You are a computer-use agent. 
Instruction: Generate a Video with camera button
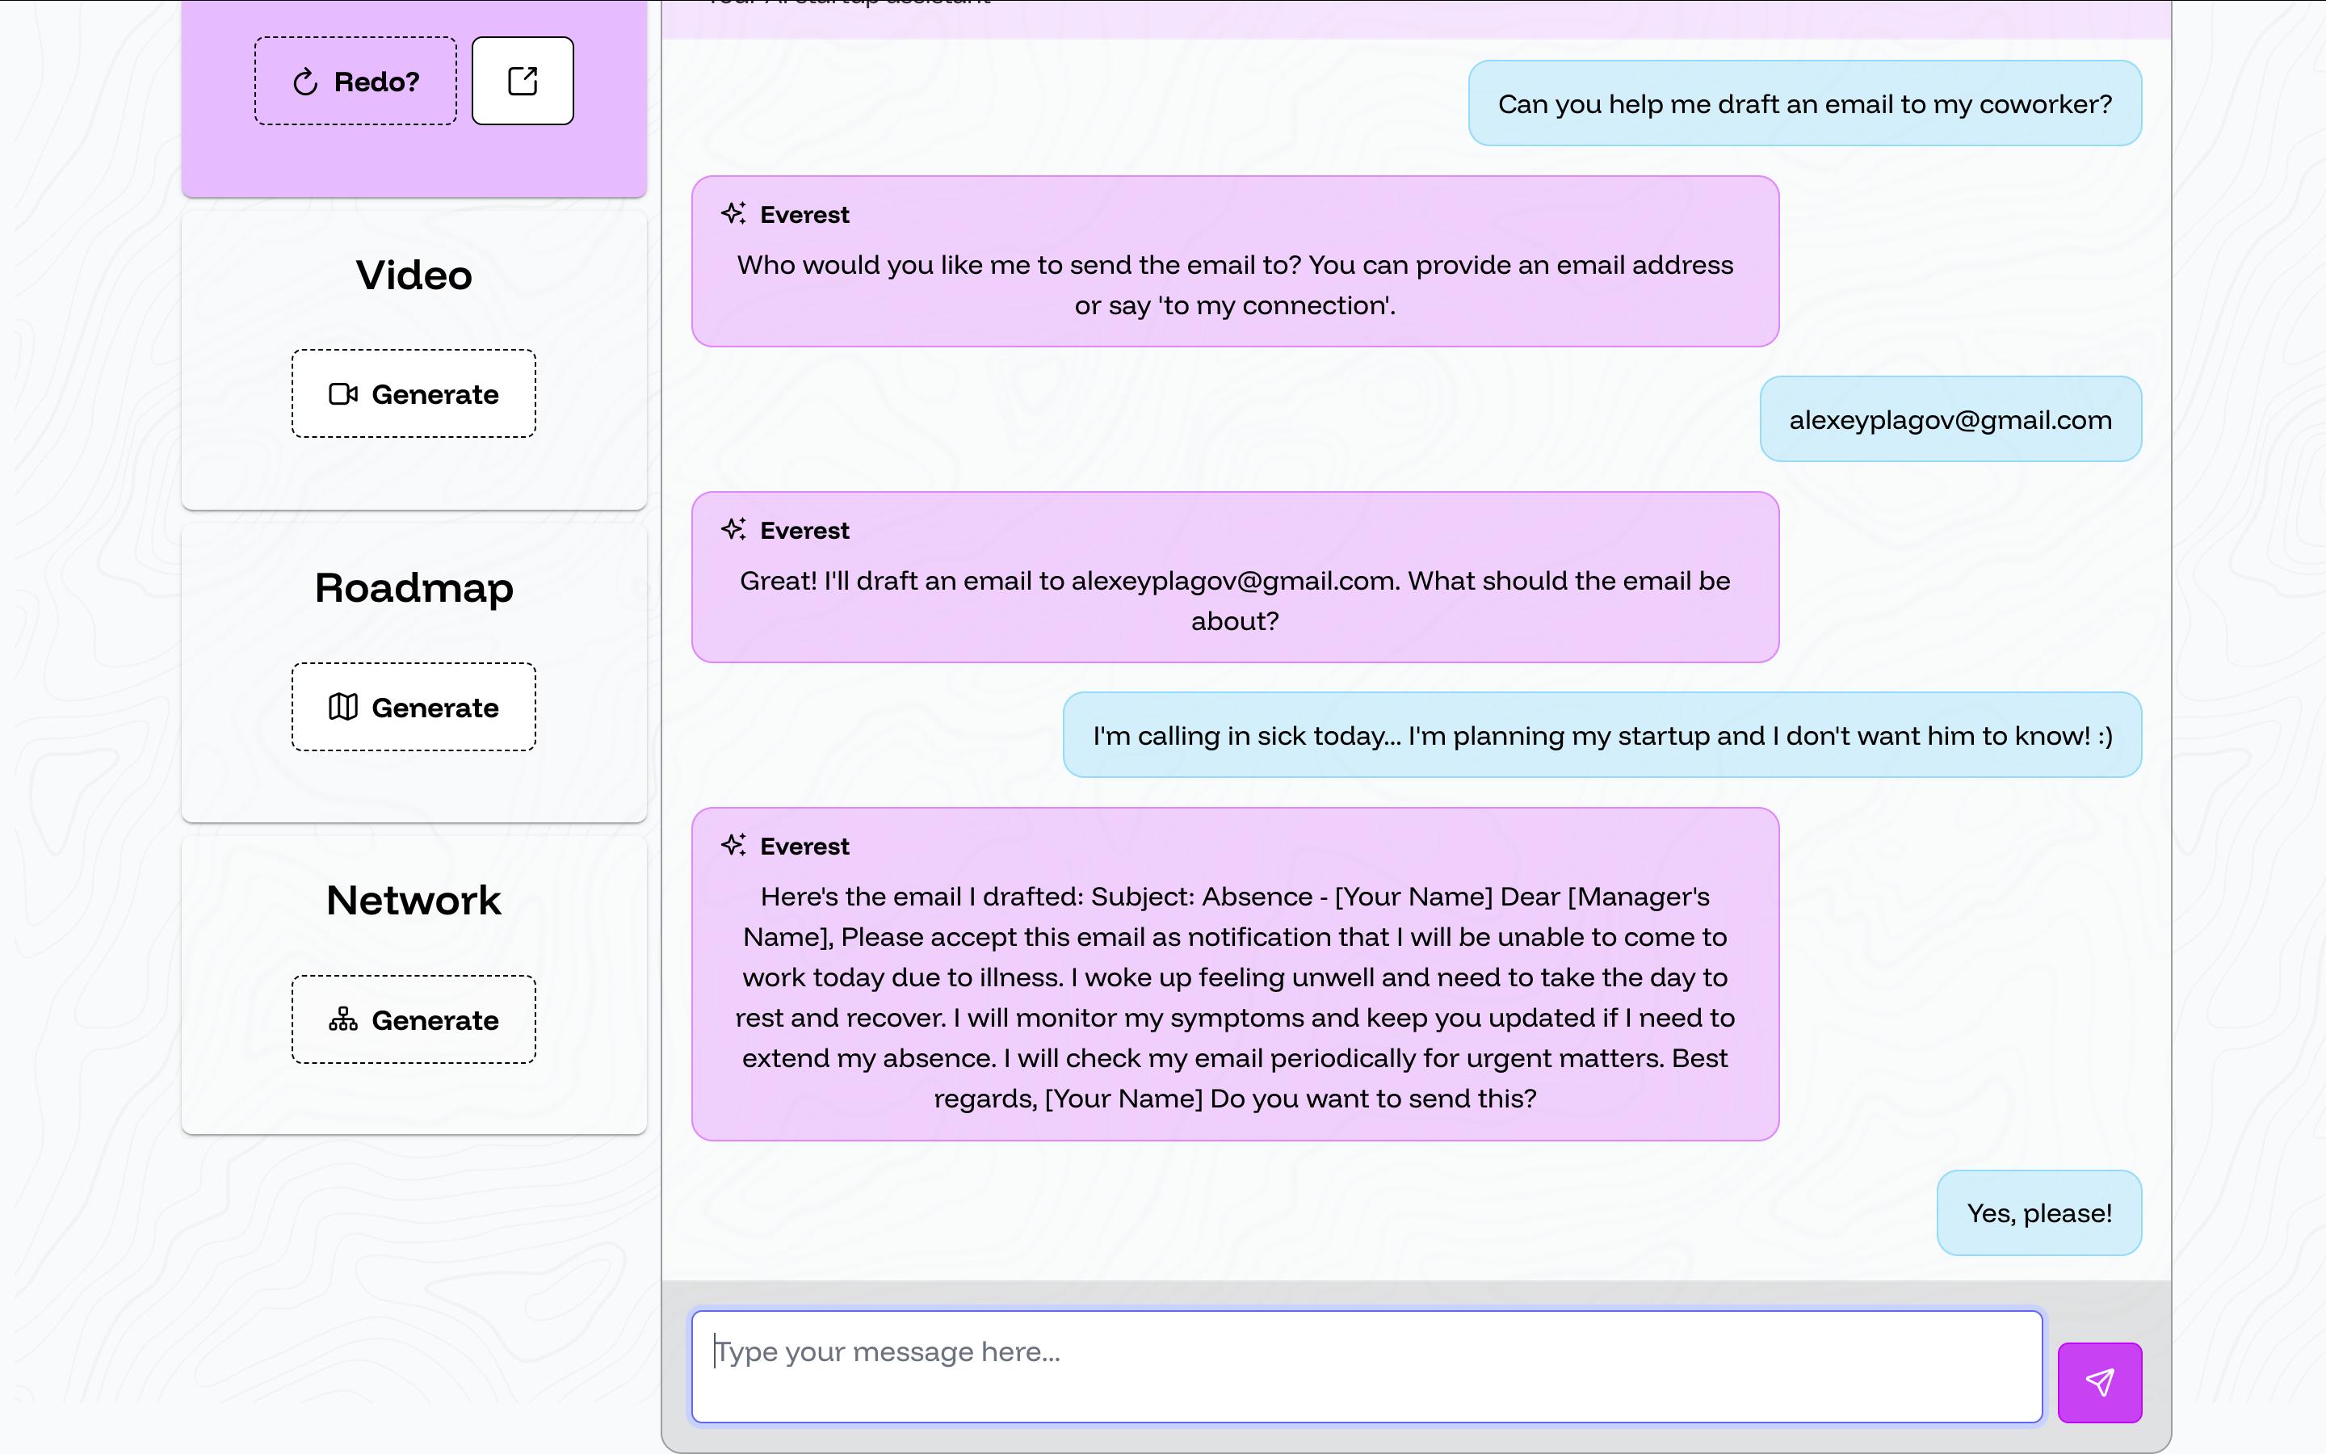[414, 394]
